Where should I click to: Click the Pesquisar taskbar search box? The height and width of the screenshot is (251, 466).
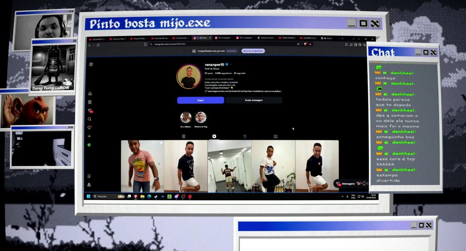tap(109, 197)
